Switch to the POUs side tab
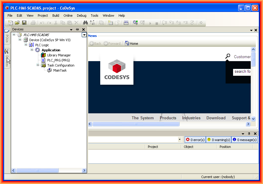 click(7, 36)
